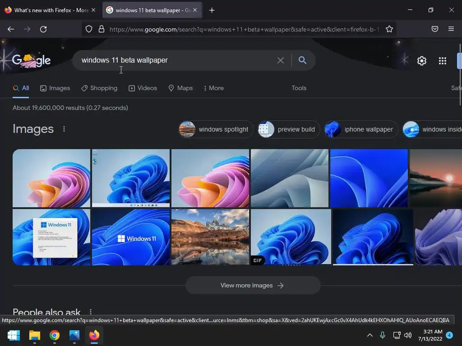
Task: Switch to What's new with Firefox tab
Action: pyautogui.click(x=51, y=10)
